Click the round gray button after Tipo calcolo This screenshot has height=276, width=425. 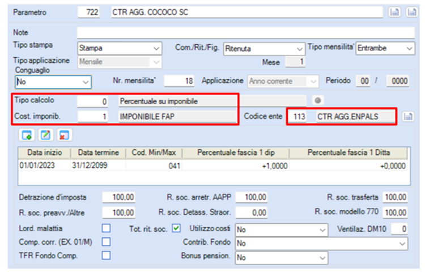pyautogui.click(x=318, y=100)
